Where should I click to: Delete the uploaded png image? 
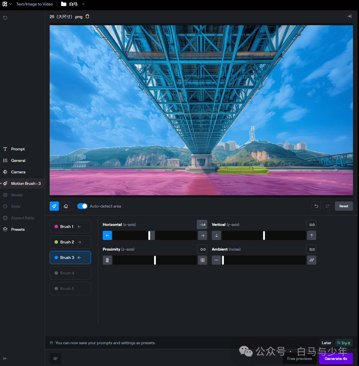[x=88, y=16]
